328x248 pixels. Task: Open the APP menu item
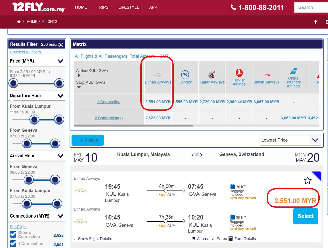tap(153, 7)
